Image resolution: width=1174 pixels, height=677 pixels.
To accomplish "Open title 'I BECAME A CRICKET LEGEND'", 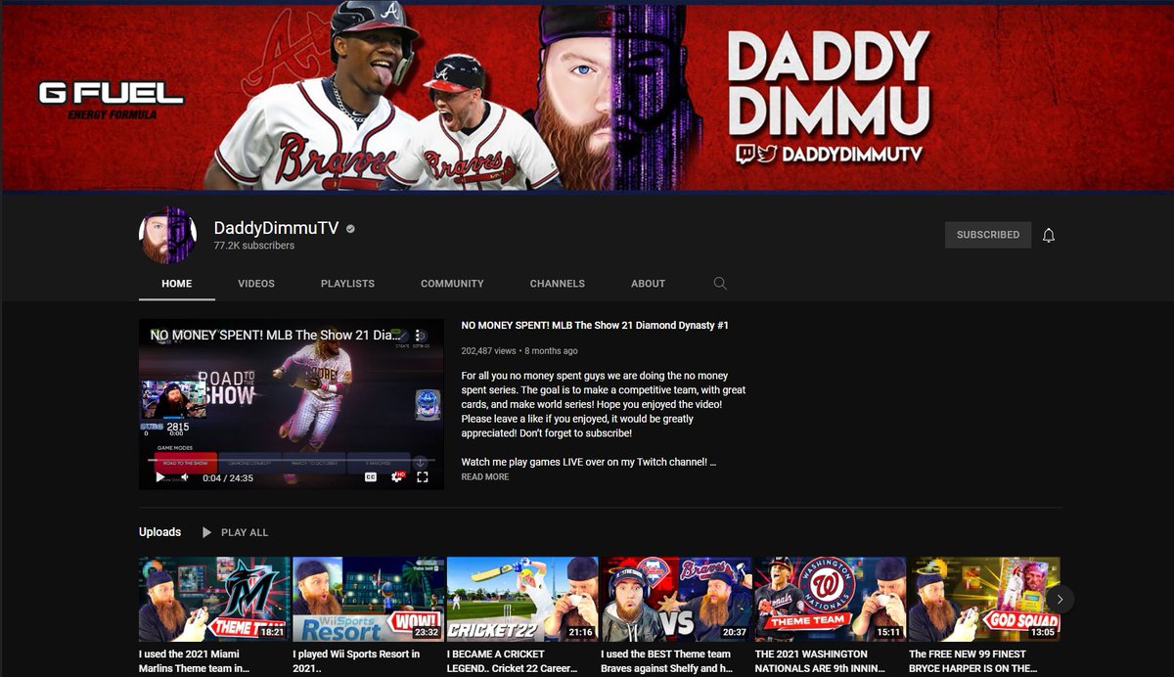I will point(512,660).
